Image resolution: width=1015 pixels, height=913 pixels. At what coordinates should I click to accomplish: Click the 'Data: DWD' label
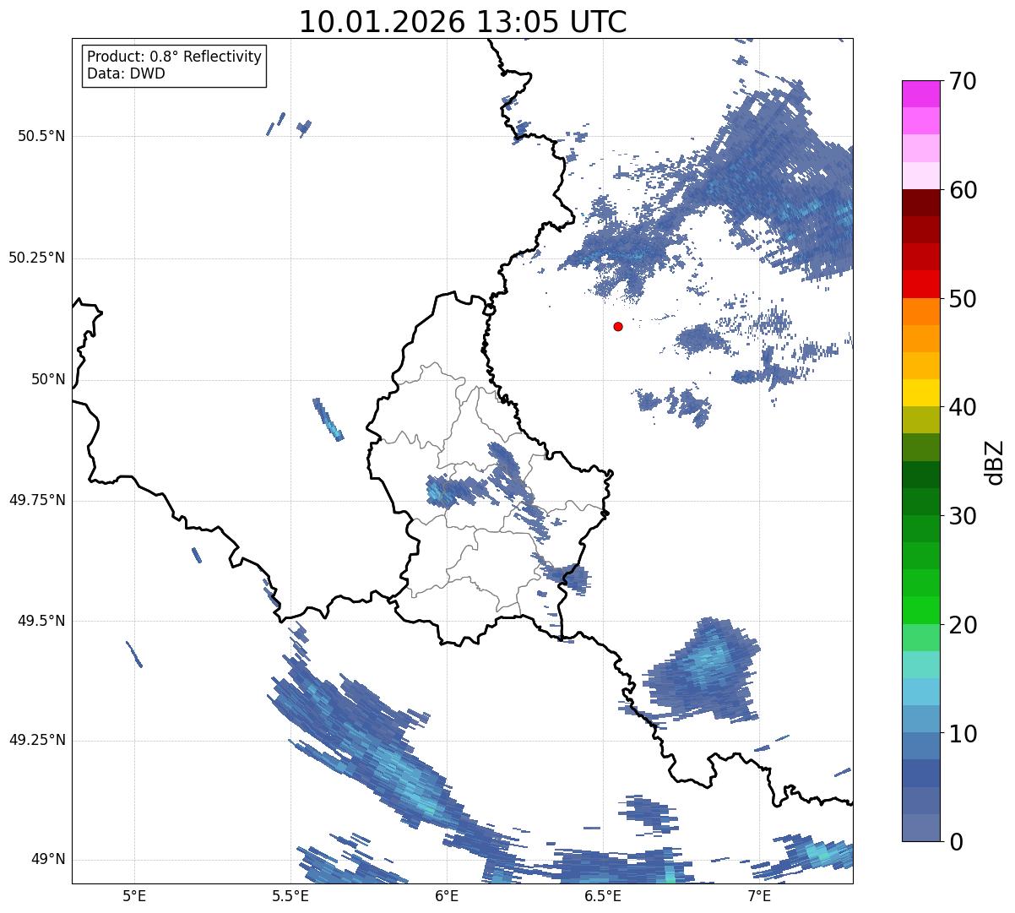[126, 73]
